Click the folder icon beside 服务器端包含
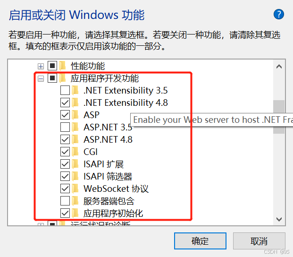Viewport: 293px width, 257px height. (x=75, y=201)
